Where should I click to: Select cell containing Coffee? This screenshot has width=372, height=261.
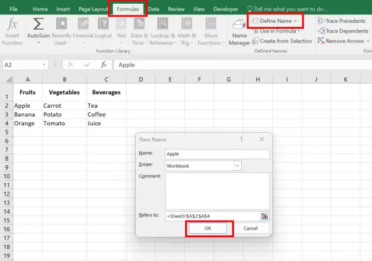click(x=106, y=115)
